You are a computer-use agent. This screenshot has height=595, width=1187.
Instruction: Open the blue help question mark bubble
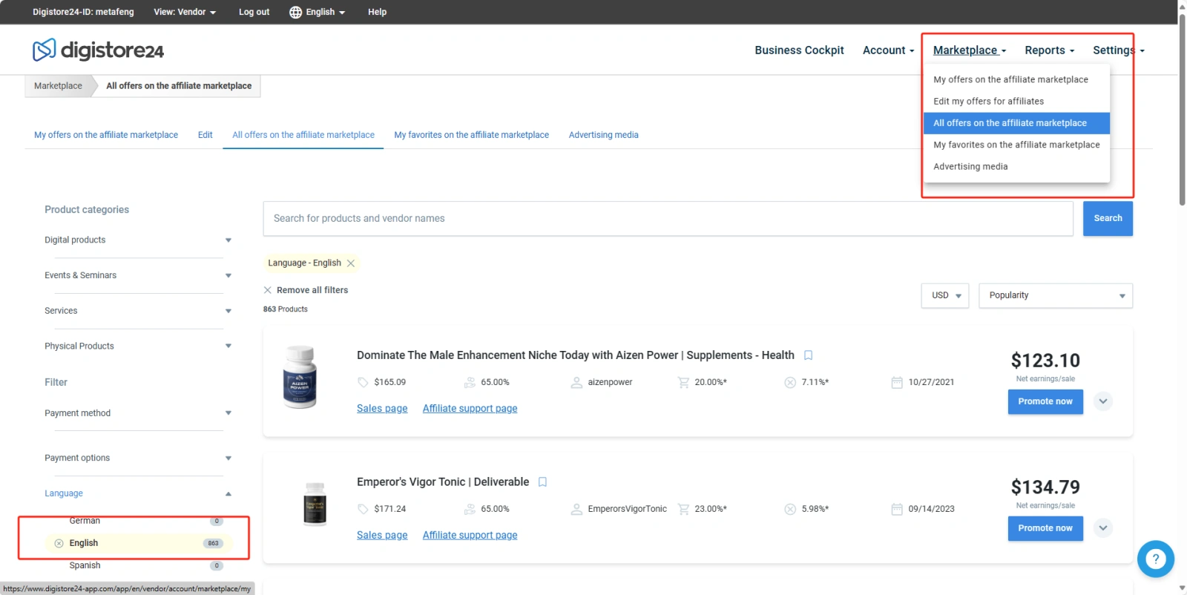tap(1155, 559)
